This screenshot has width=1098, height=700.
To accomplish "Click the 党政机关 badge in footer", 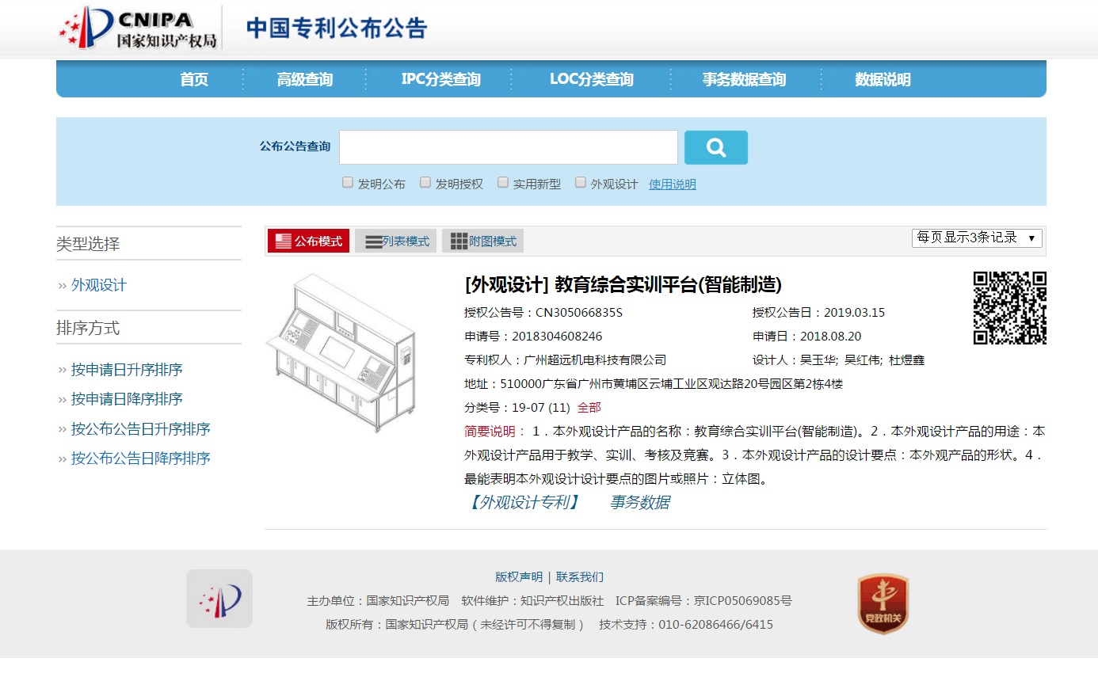I will (x=883, y=604).
